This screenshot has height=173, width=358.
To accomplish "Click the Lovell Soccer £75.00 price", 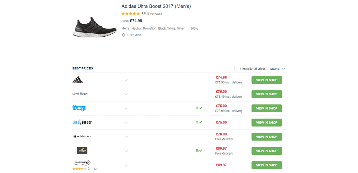I will [221, 122].
